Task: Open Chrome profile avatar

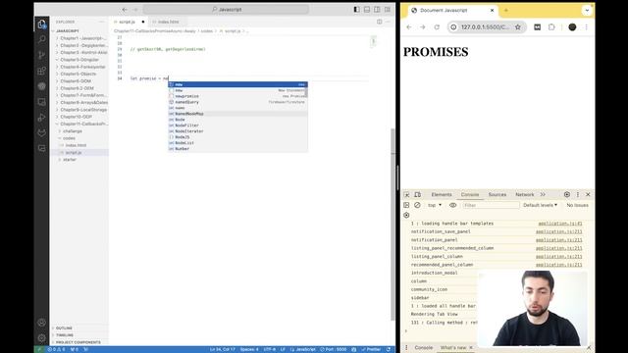Action: [x=572, y=27]
